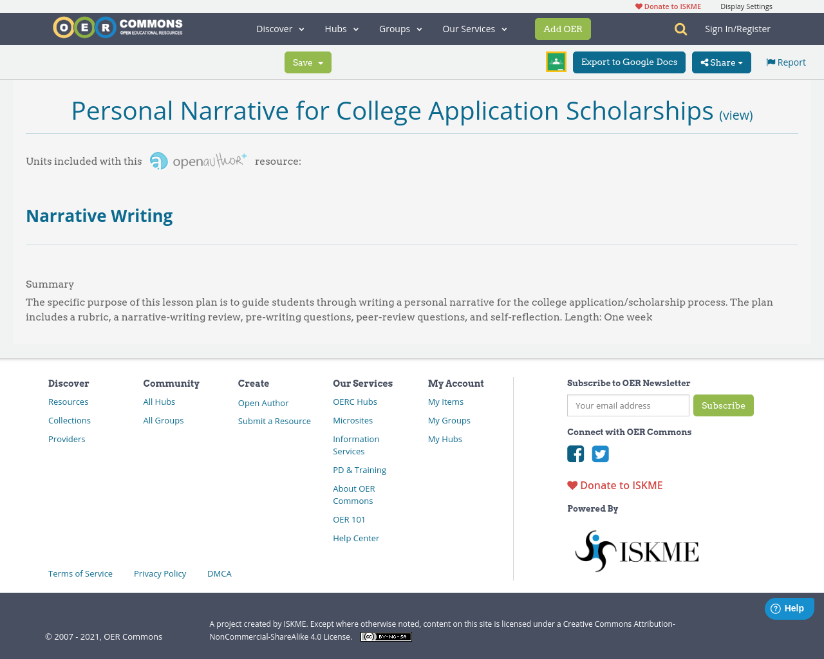Screen dimensions: 824x659
Task: Open the Narrative Writing unit link
Action: click(99, 215)
